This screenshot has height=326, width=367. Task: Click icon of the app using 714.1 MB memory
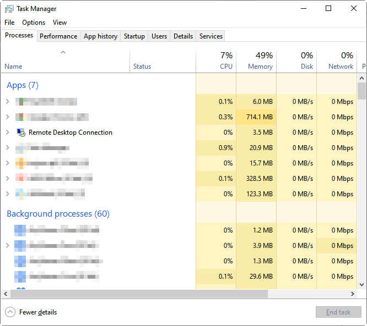[20, 117]
